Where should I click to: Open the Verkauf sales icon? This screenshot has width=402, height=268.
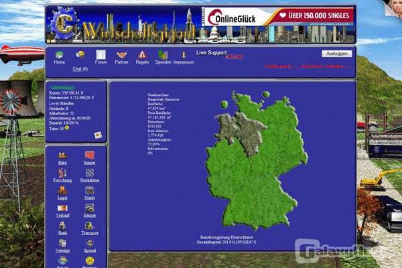(x=62, y=208)
